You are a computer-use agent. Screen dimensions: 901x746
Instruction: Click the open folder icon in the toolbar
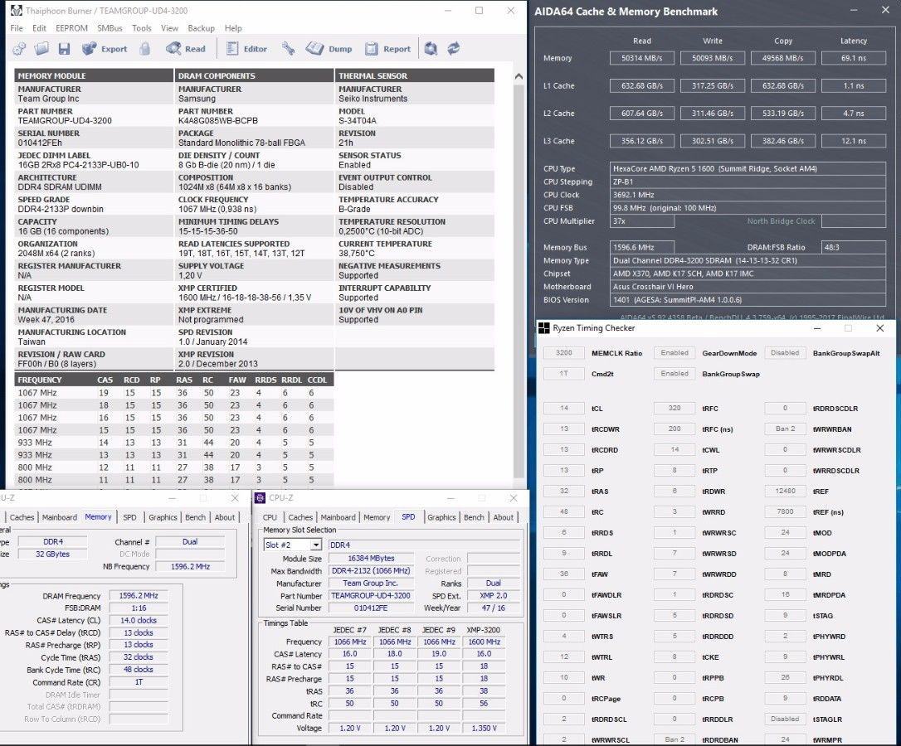41,49
